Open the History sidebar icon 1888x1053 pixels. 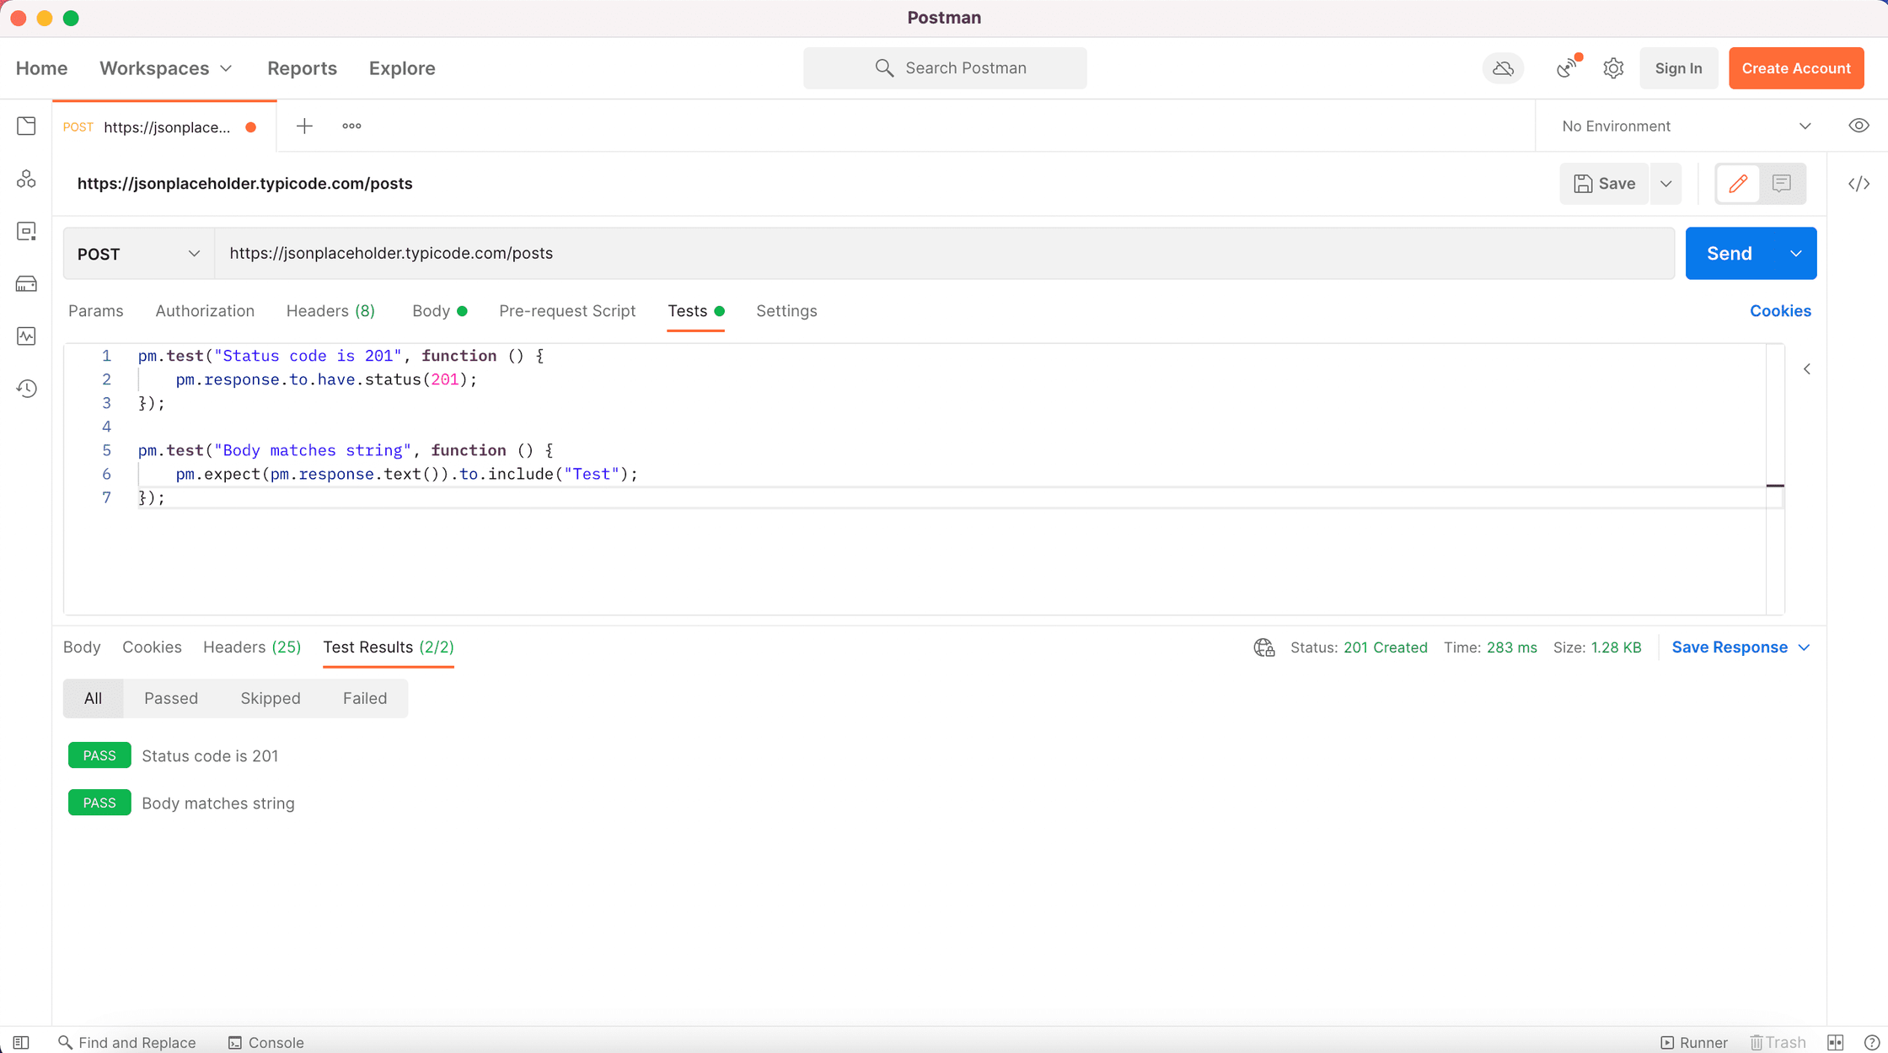coord(26,389)
